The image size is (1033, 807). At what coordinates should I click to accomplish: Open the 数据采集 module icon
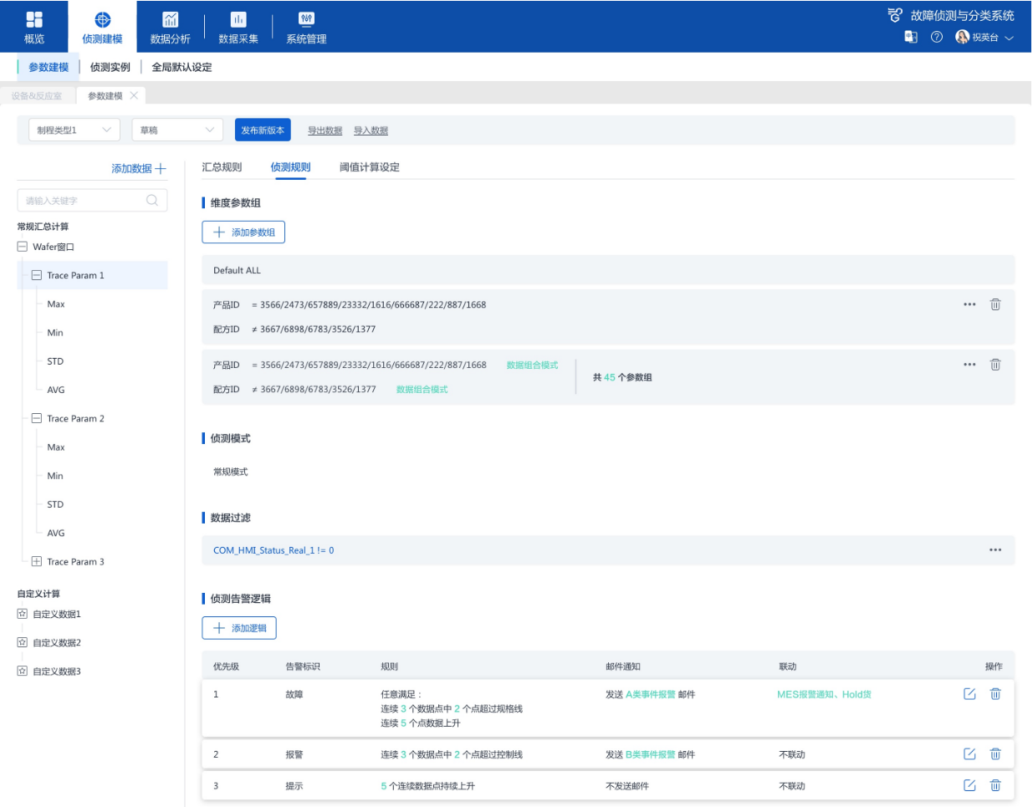pos(238,20)
